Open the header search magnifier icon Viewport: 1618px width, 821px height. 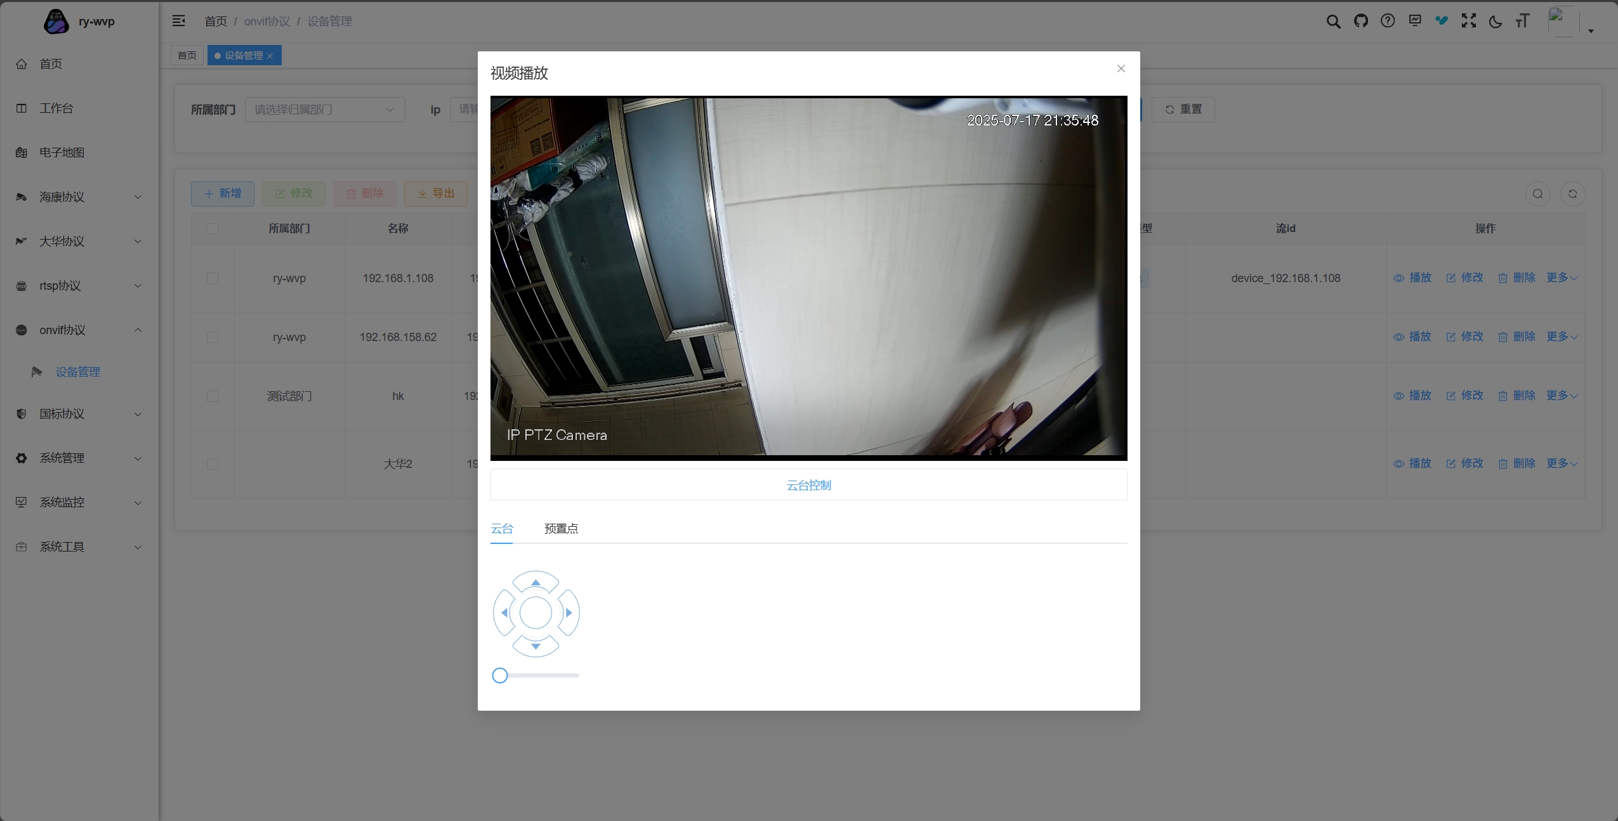pos(1333,22)
